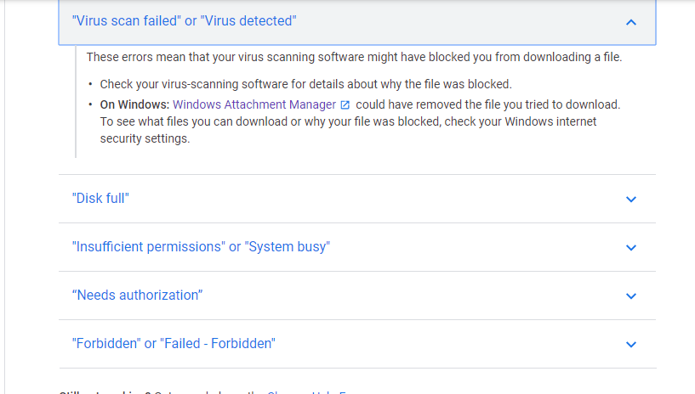Collapse the Virus scan failed section chevron

point(630,22)
